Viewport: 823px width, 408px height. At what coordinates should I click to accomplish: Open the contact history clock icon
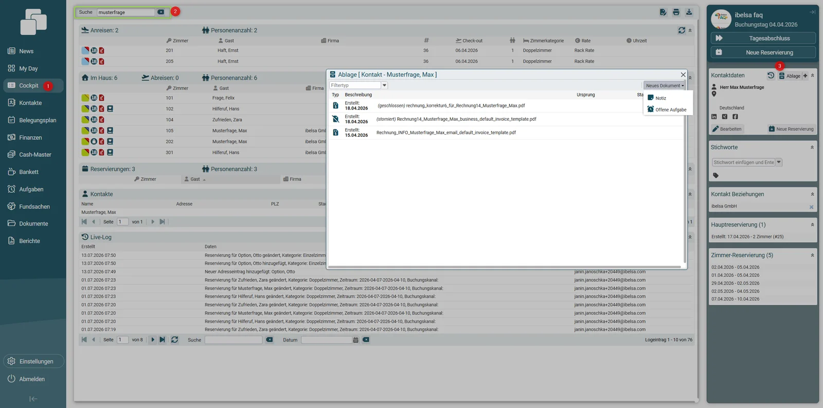tap(771, 76)
